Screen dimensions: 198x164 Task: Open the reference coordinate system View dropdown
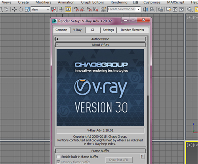tap(40, 10)
